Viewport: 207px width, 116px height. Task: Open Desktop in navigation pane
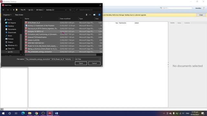[x=11, y=26]
